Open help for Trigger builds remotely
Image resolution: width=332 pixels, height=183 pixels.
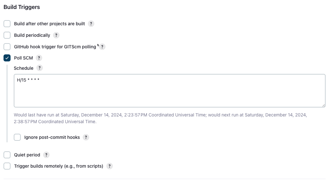(109, 166)
